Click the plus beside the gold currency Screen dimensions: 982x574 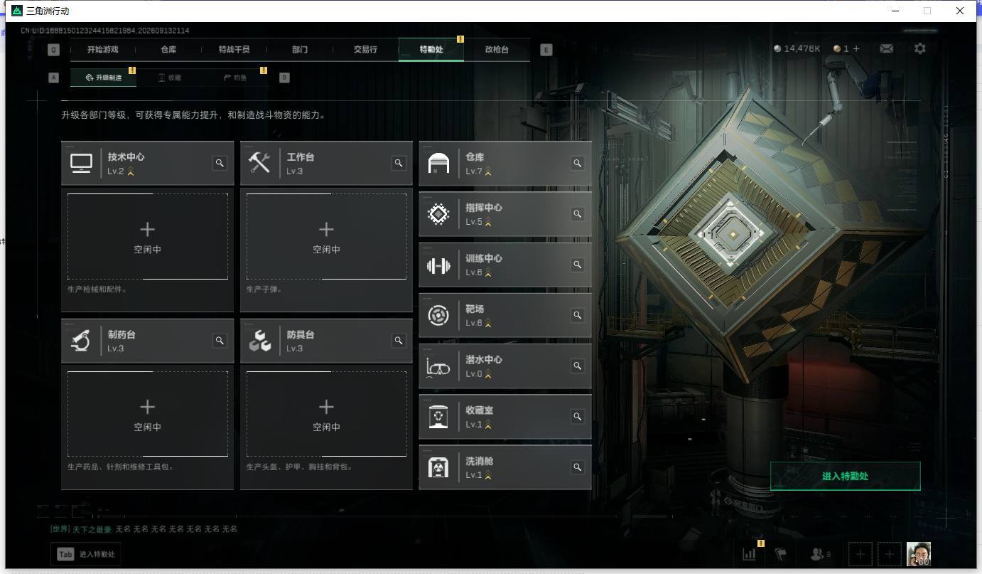coord(856,48)
